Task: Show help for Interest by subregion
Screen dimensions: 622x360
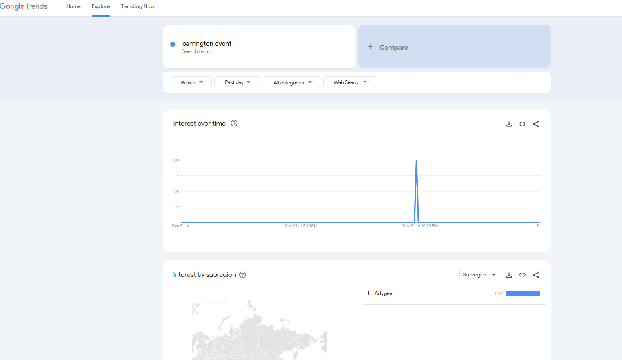Action: coord(243,275)
